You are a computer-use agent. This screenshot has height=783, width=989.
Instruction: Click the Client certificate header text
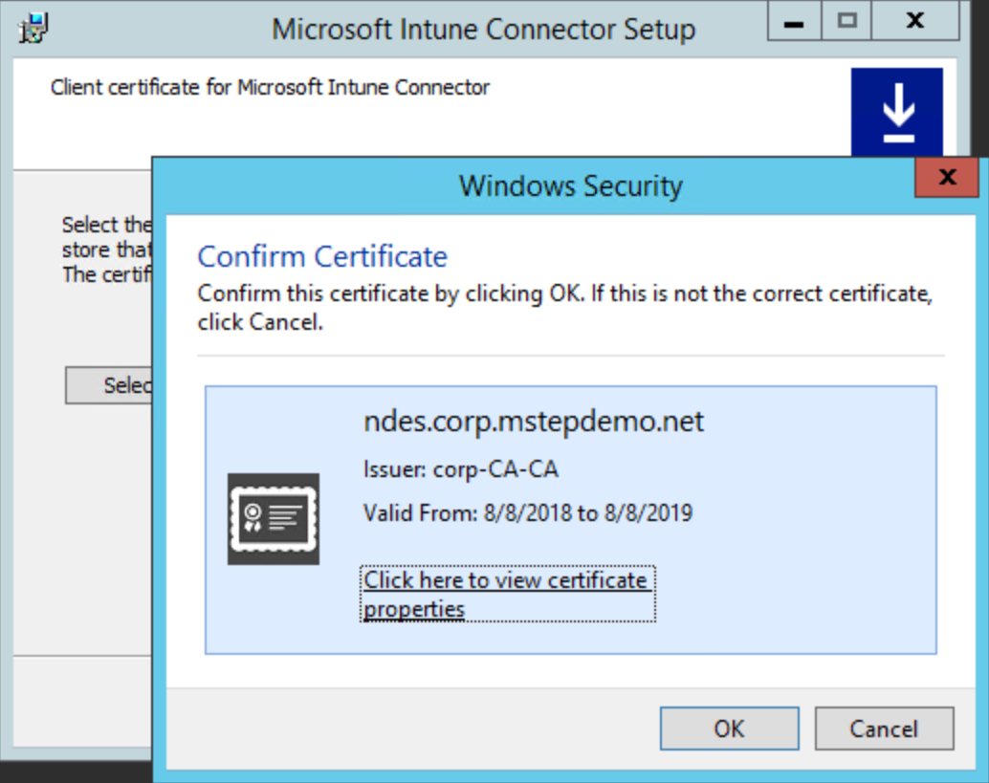270,88
